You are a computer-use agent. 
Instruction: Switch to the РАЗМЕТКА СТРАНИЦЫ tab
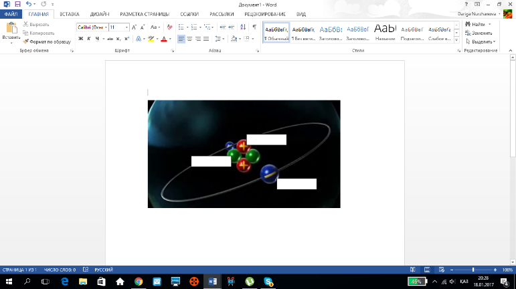click(145, 14)
